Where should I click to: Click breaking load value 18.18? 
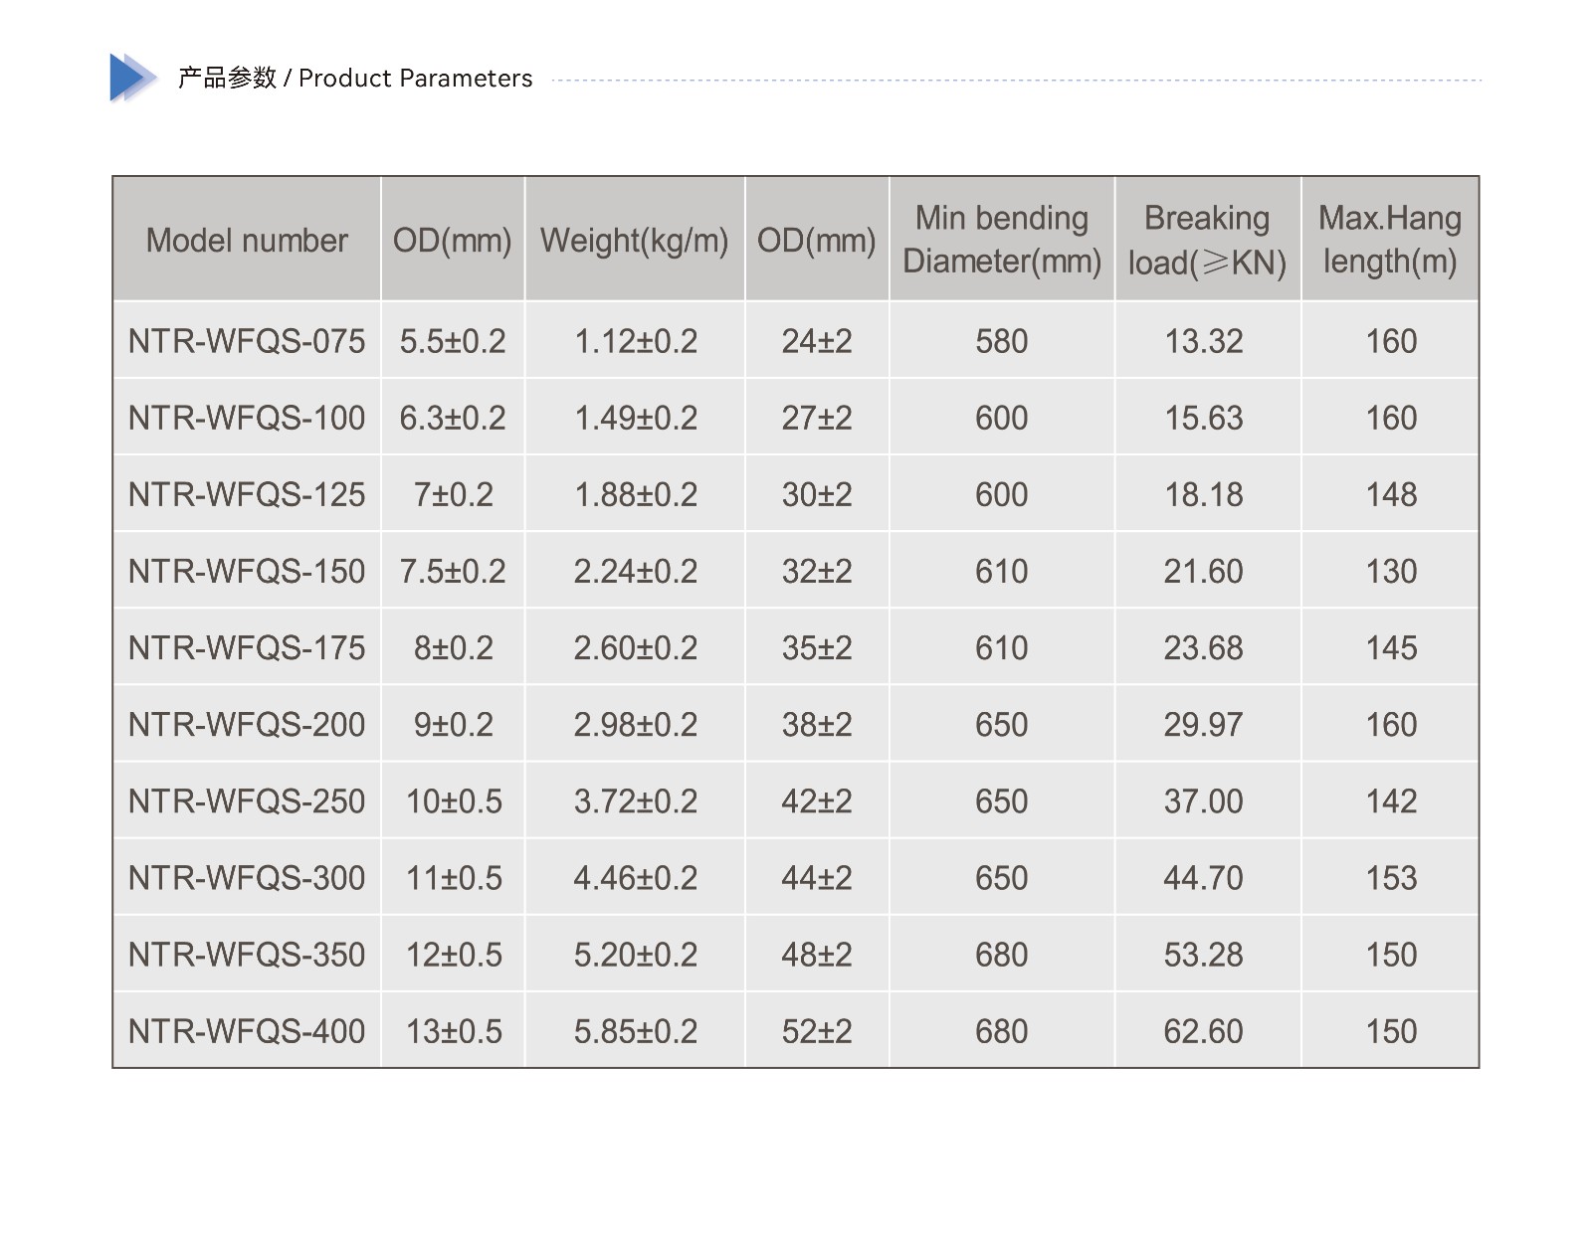click(x=1204, y=494)
